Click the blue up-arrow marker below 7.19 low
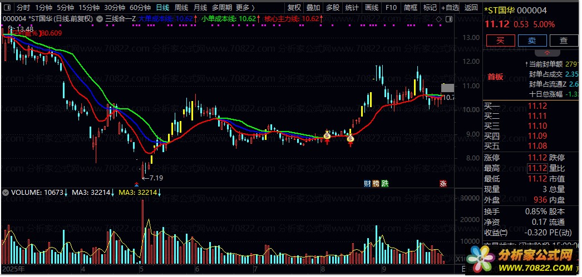 click(x=136, y=184)
